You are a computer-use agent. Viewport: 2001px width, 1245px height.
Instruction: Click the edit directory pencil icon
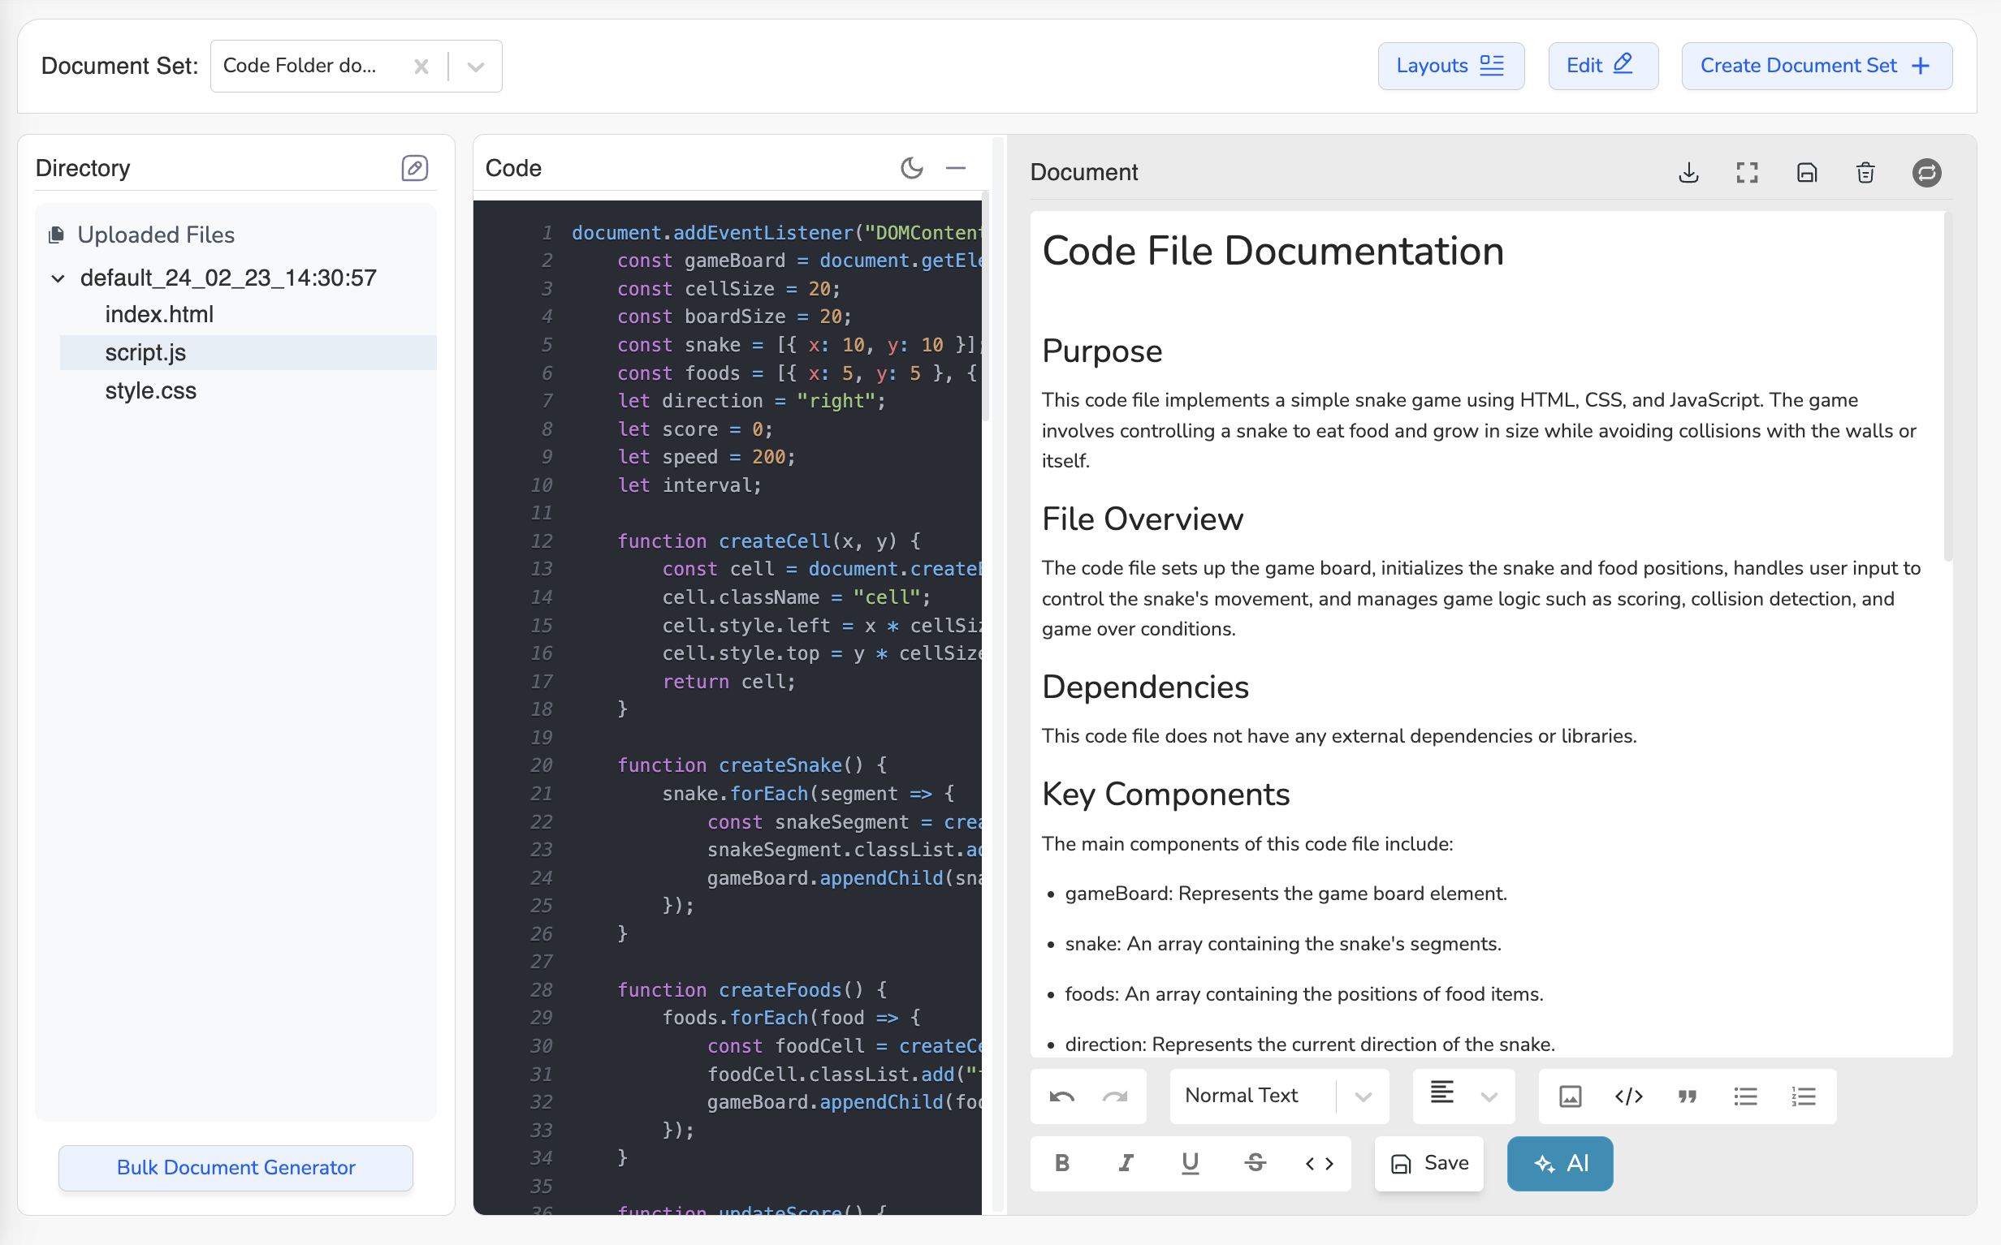(414, 168)
